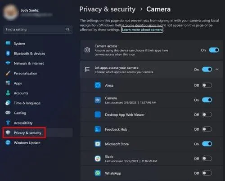Enable Slack camera access toggle

[207, 159]
